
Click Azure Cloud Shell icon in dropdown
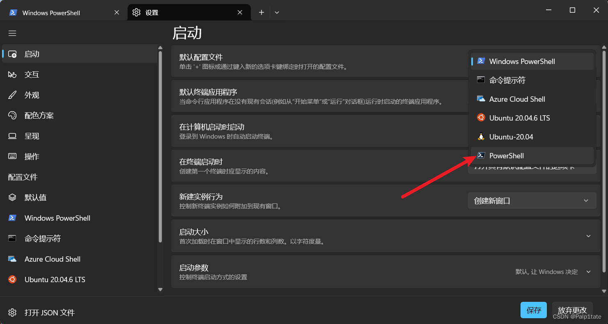tap(481, 99)
